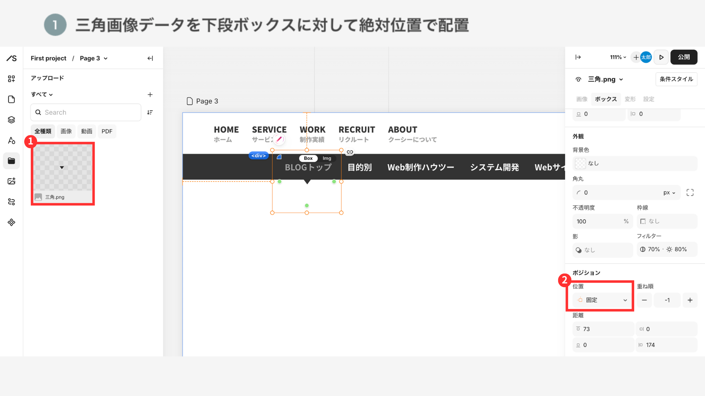
Task: Open the typography/fonts panel icon
Action: pyautogui.click(x=11, y=140)
